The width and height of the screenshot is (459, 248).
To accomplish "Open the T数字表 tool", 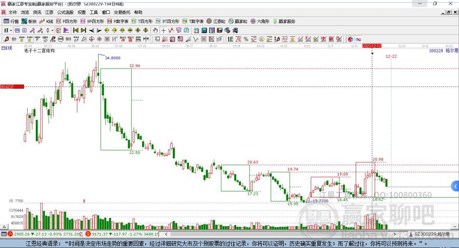I will click(x=193, y=21).
